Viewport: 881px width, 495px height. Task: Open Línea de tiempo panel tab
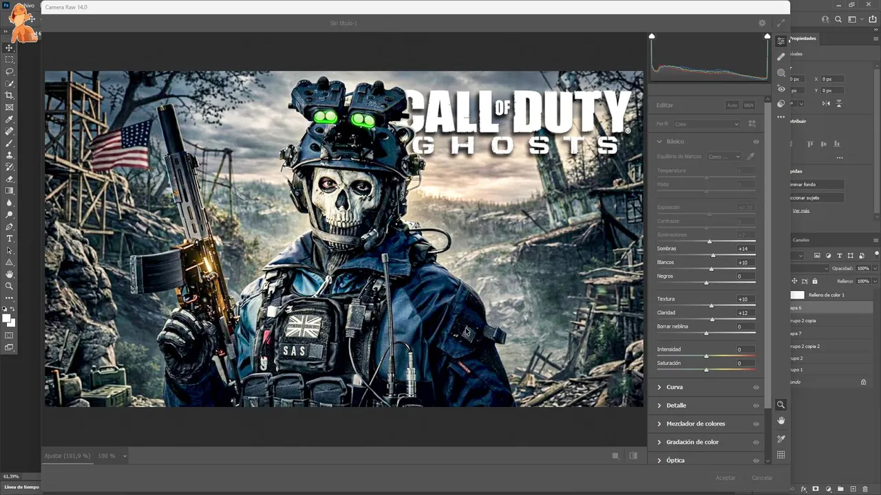[21, 487]
